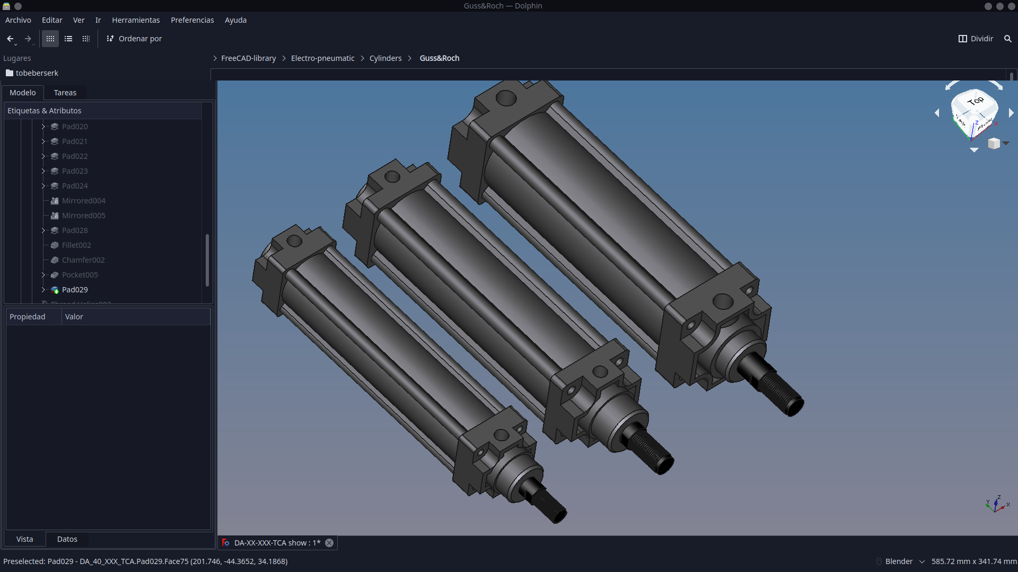Expand the Pocket005 tree item
Screen dimensions: 1018x572
click(x=43, y=275)
